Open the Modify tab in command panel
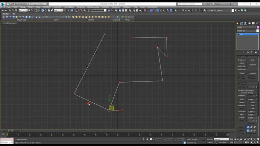The height and width of the screenshot is (146, 260). click(242, 23)
